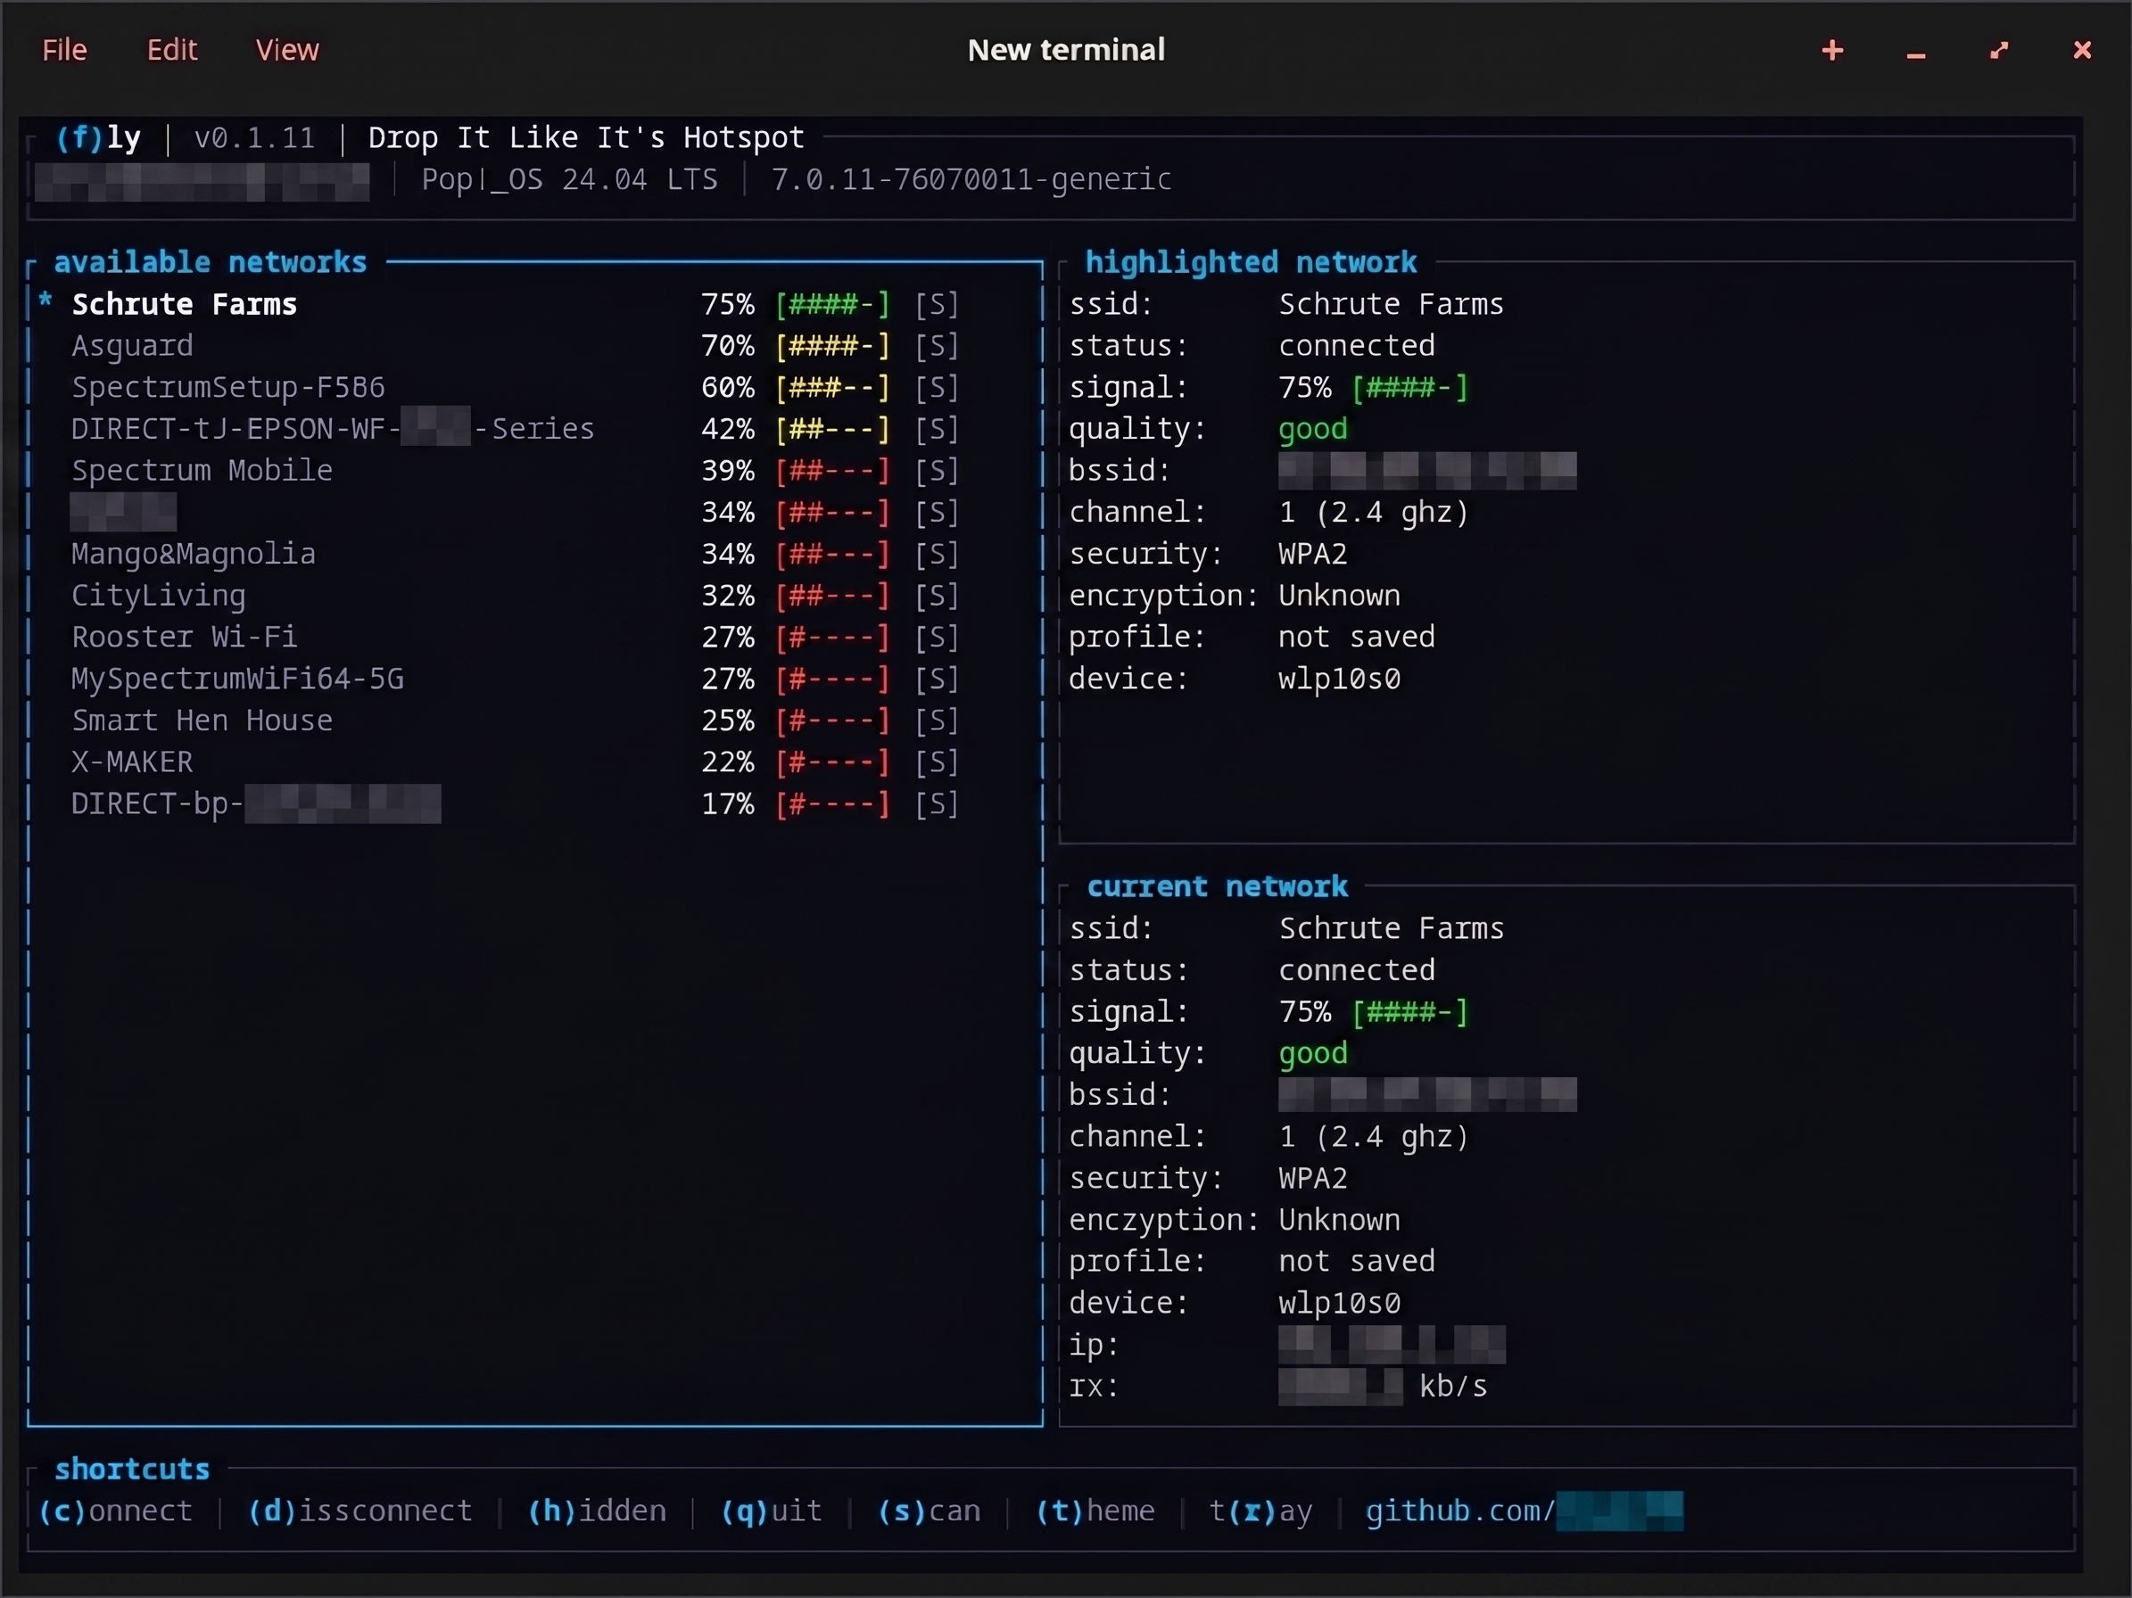Click the New terminal window title

tap(1066, 50)
